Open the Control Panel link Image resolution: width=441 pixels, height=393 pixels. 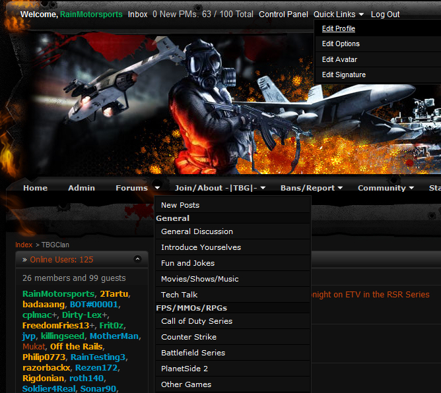tap(283, 15)
